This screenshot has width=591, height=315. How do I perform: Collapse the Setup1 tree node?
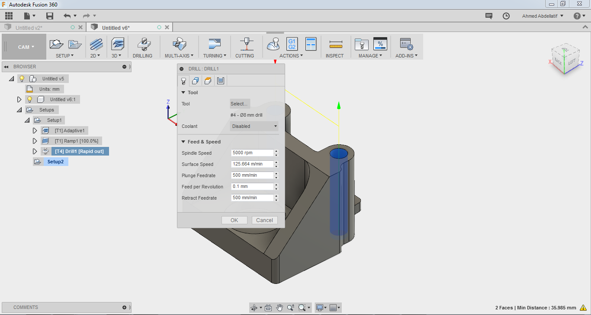pyautogui.click(x=27, y=120)
